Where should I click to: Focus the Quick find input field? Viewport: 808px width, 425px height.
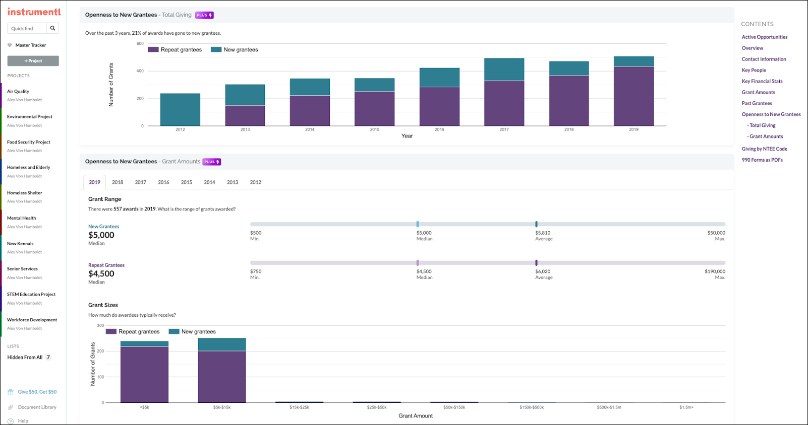pos(27,28)
